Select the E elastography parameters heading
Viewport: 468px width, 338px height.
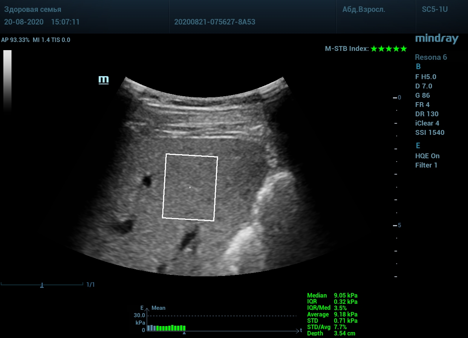click(418, 146)
